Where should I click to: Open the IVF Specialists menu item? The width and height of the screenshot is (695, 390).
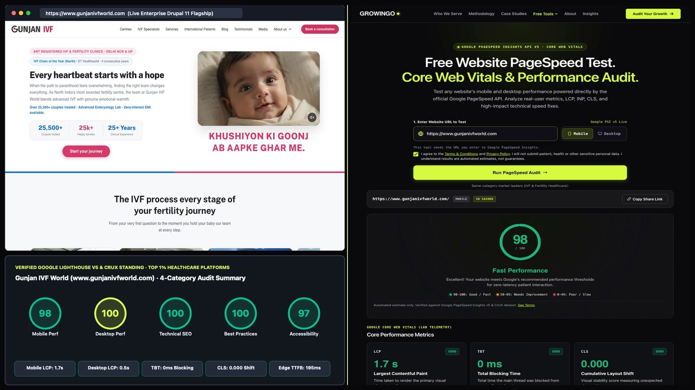[x=149, y=29]
